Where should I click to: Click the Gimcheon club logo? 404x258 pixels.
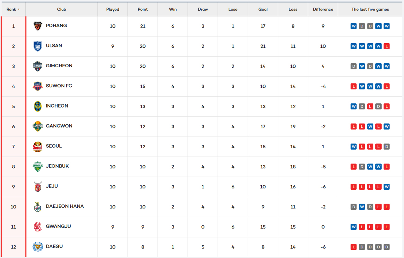(38, 66)
